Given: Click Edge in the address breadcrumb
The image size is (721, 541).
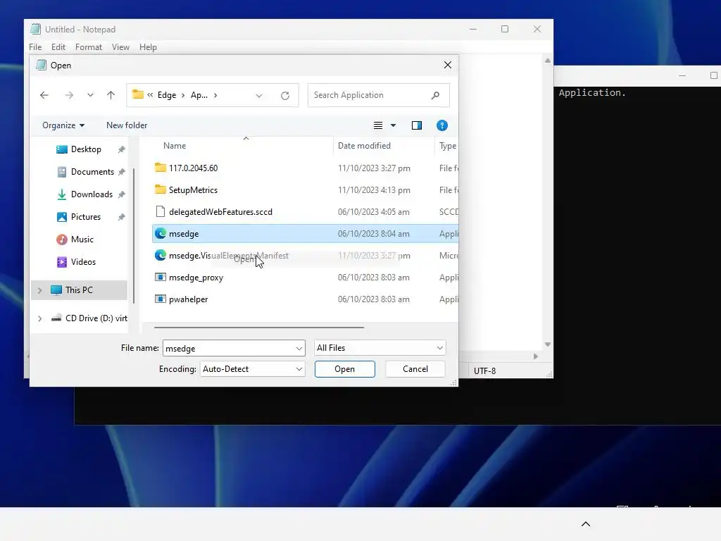Looking at the screenshot, I should click(166, 95).
